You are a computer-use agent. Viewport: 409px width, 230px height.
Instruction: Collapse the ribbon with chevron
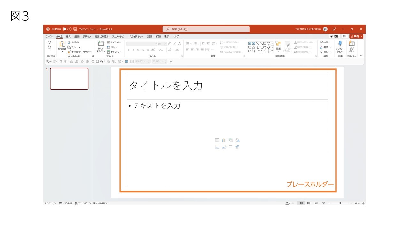point(361,56)
